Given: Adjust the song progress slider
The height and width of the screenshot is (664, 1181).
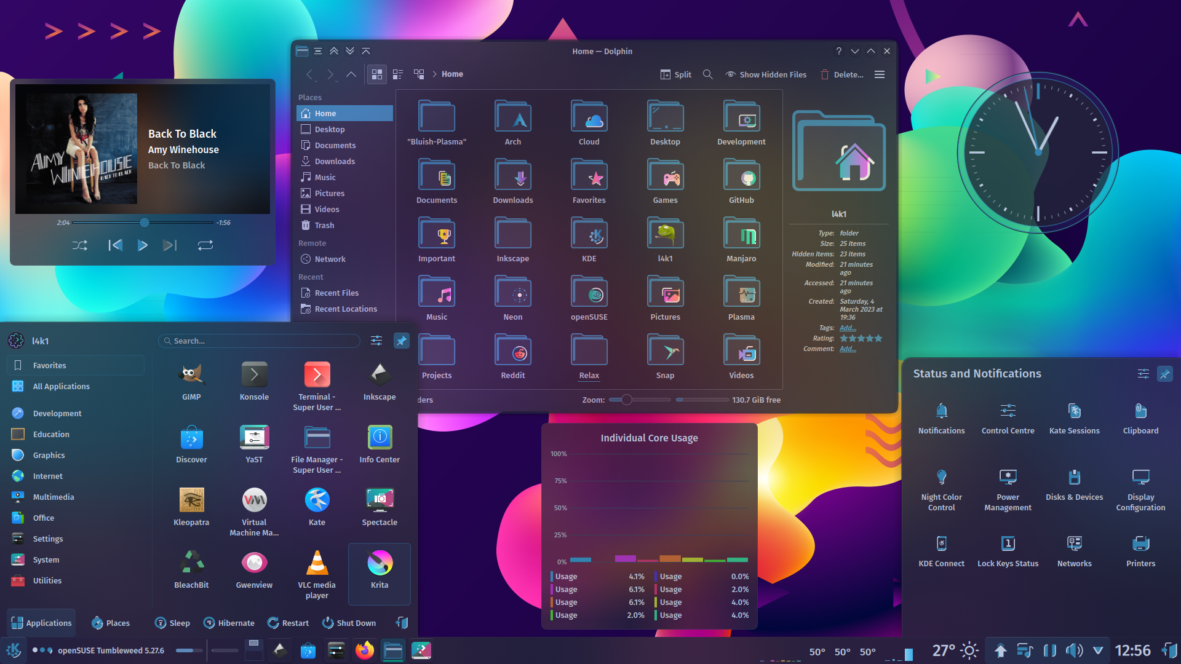Looking at the screenshot, I should (143, 223).
